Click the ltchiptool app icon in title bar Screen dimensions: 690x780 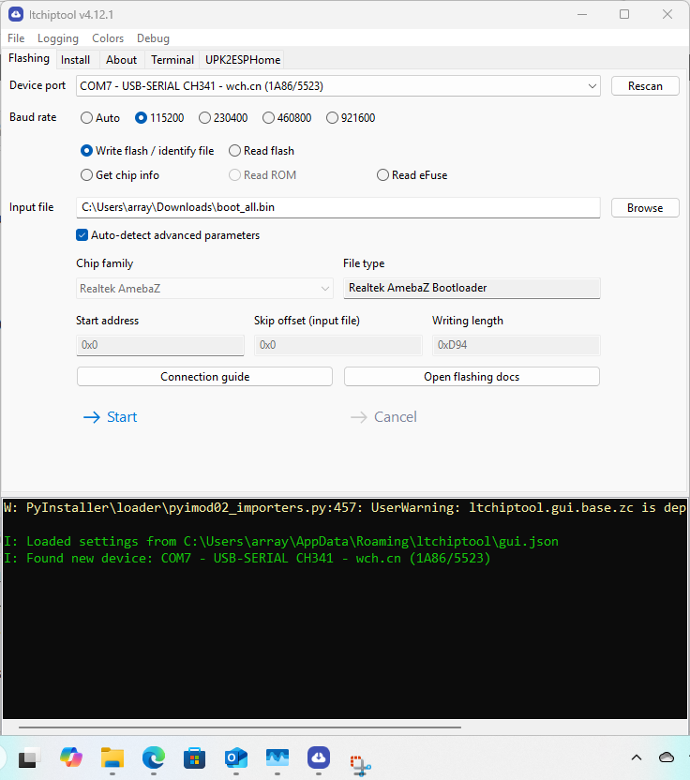[15, 14]
